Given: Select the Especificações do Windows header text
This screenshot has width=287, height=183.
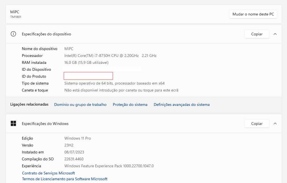Looking at the screenshot, I should tap(45, 124).
